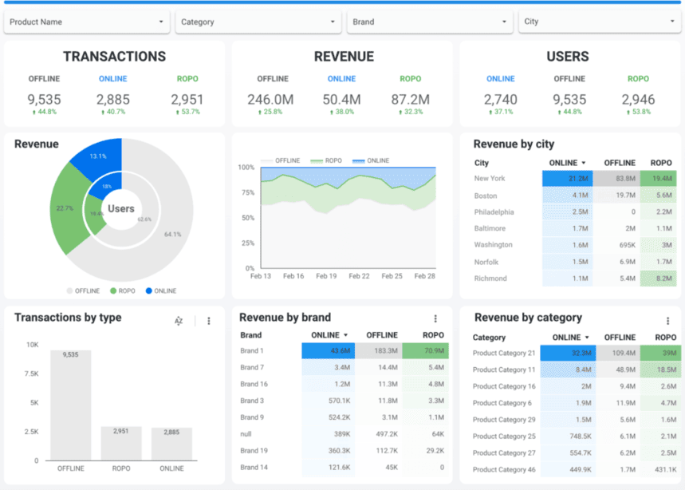Toggle ROPO legend item under the donut chart
Viewport: 685px width, 490px height.
123,291
